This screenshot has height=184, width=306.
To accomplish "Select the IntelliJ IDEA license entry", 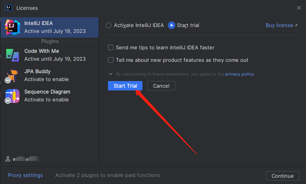I will [50, 27].
